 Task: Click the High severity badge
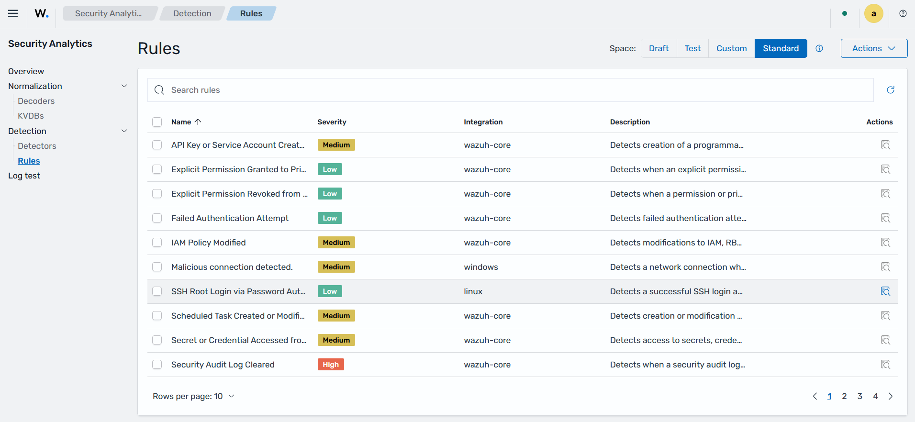(x=330, y=365)
